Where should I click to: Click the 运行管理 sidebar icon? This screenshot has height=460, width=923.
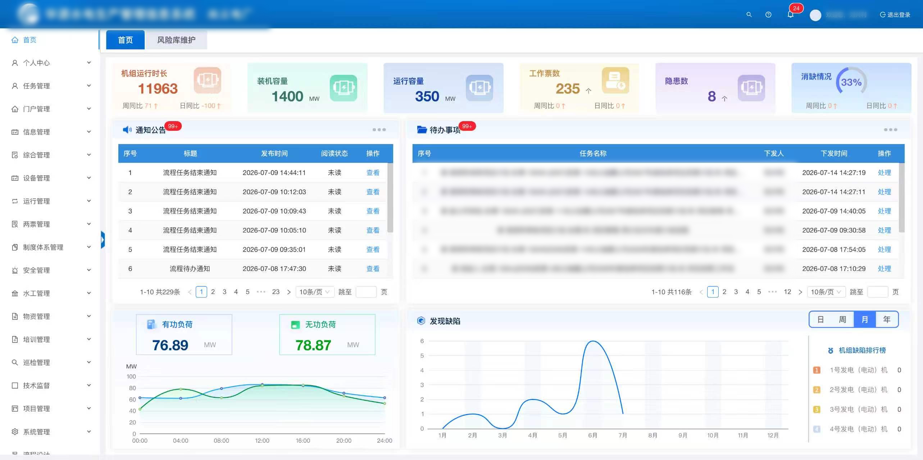pyautogui.click(x=15, y=201)
